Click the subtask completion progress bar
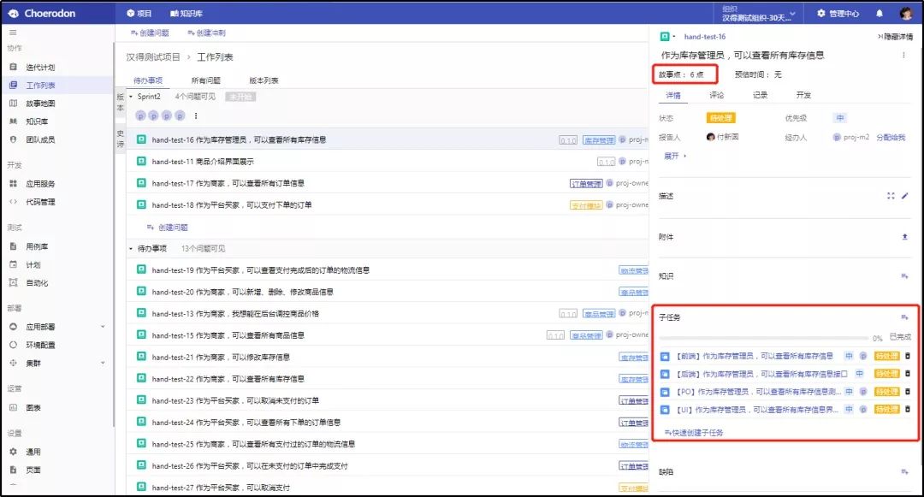Screen dimensions: 924x497 coord(761,338)
